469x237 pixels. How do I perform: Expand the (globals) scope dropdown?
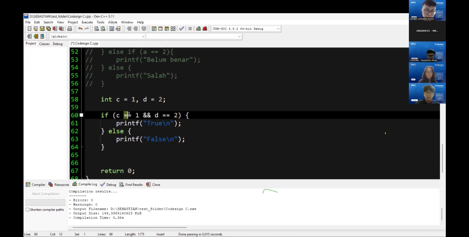point(143,37)
